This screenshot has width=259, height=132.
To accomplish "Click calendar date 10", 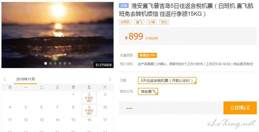I will pos(105,107).
